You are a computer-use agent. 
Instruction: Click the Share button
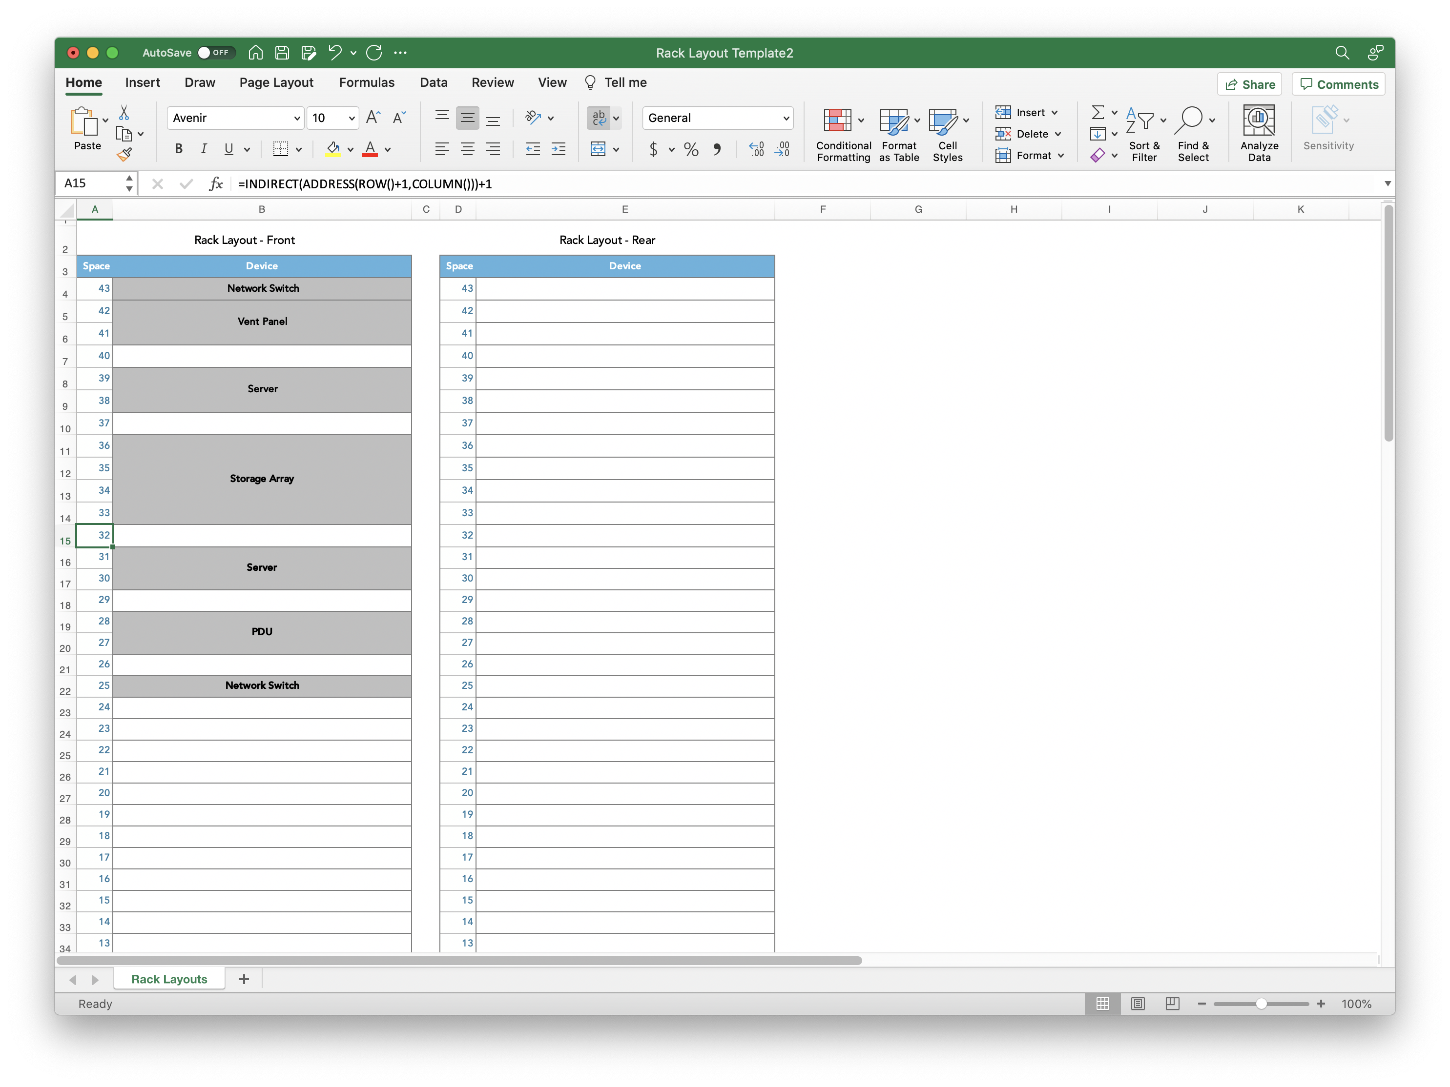point(1249,84)
